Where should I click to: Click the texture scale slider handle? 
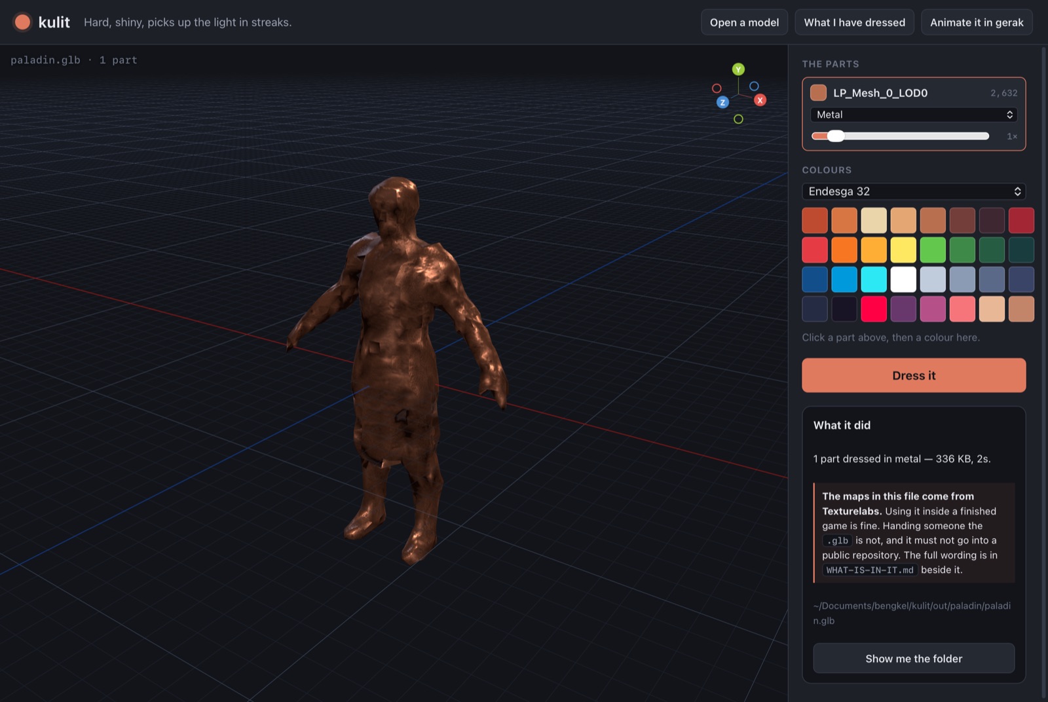[x=835, y=136]
